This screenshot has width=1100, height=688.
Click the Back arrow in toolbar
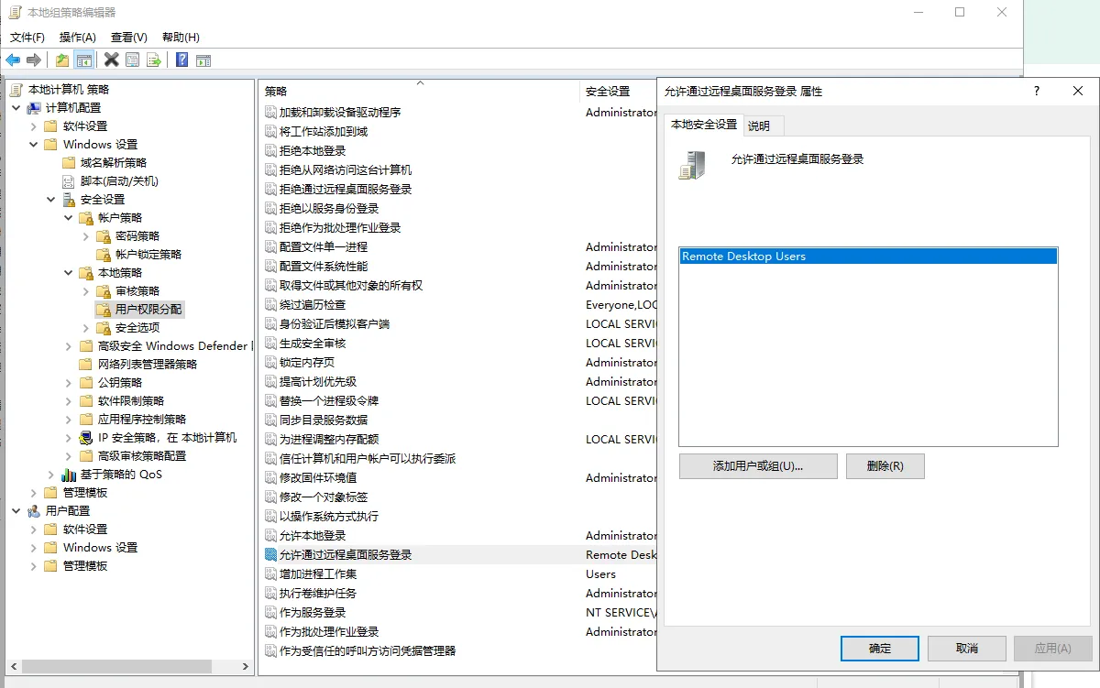[13, 60]
